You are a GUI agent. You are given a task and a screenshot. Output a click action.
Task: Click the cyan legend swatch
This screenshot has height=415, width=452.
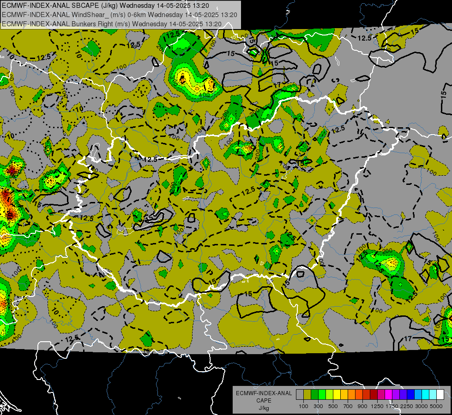tap(426, 395)
